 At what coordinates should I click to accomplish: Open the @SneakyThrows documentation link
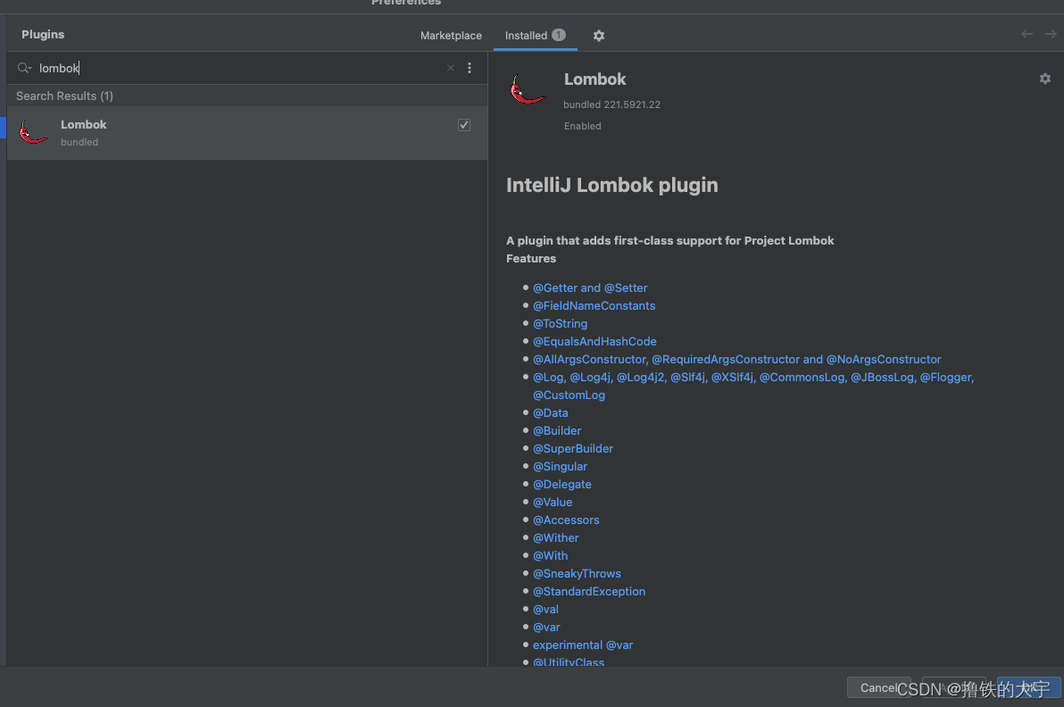[x=577, y=573]
